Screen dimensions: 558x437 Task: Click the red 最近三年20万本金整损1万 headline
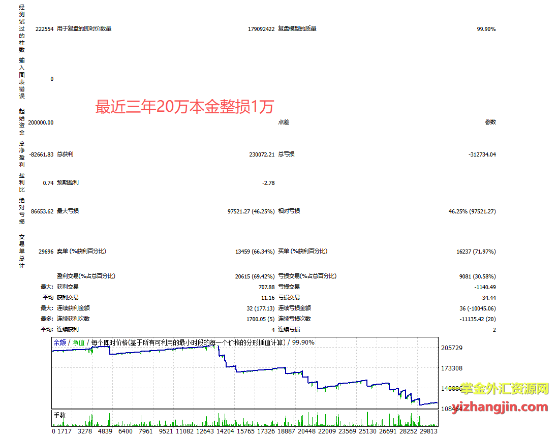(185, 107)
